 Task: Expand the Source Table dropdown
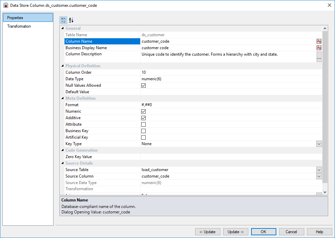click(x=319, y=170)
